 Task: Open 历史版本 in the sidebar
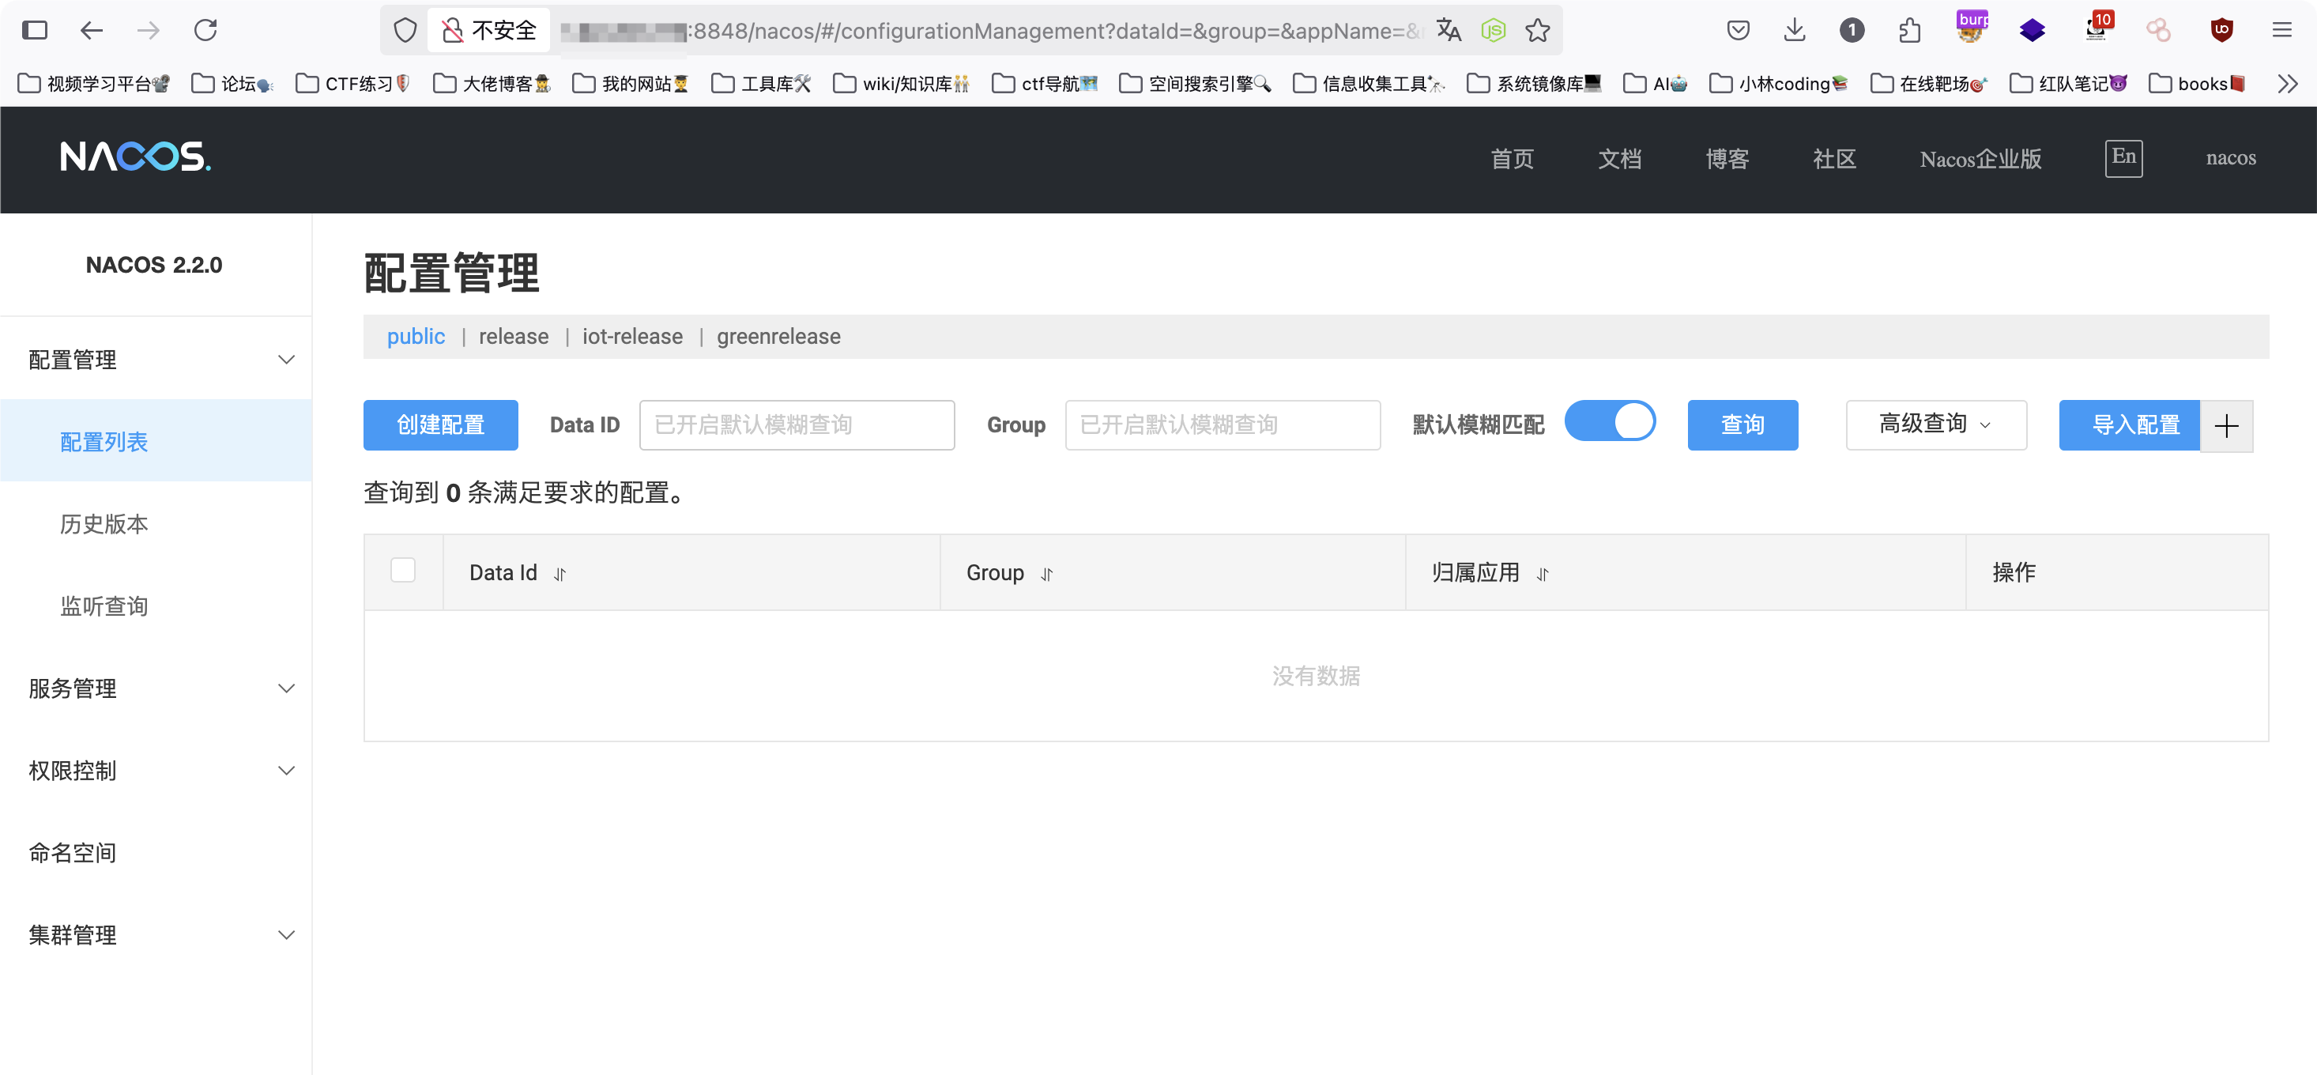pyautogui.click(x=104, y=523)
